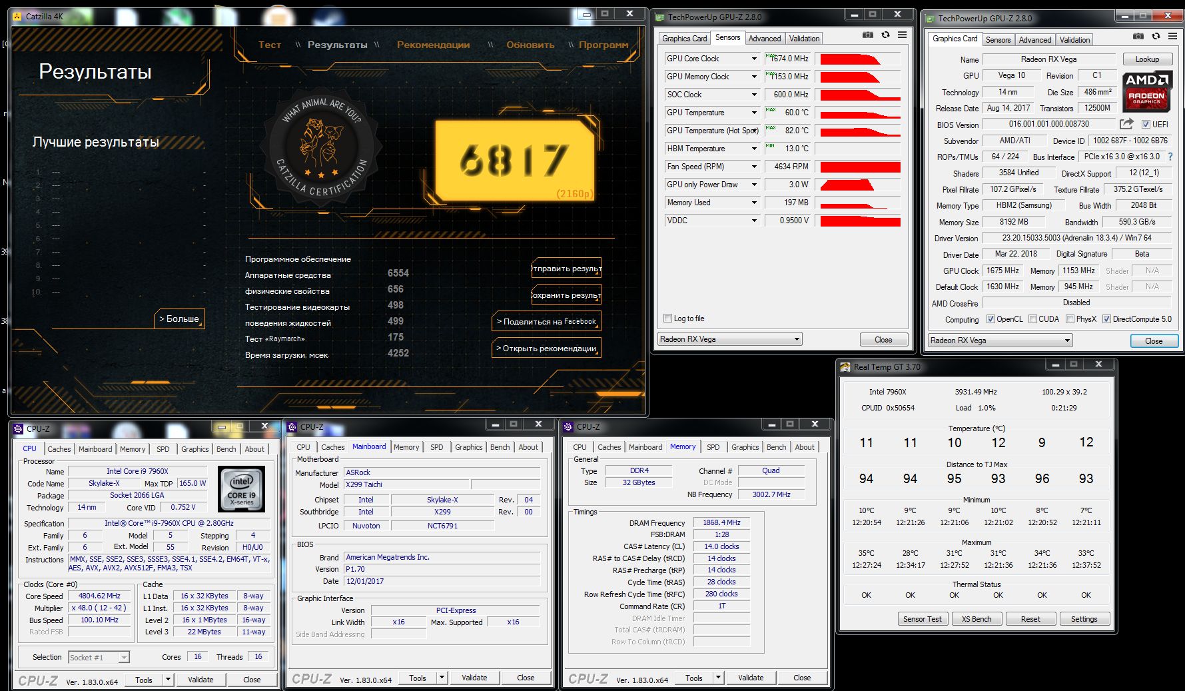
Task: Click Sensor Test in Real Temp
Action: point(923,619)
